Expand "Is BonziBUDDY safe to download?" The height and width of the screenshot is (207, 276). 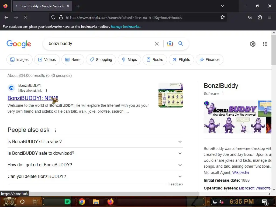coord(95,153)
